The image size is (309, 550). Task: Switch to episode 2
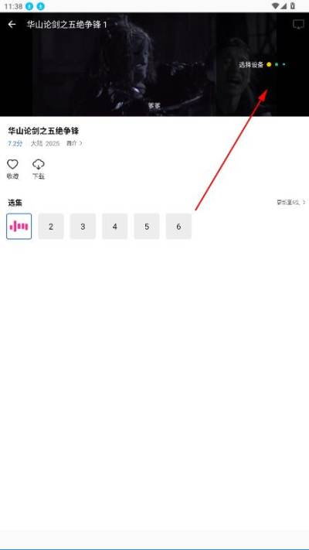click(x=51, y=226)
